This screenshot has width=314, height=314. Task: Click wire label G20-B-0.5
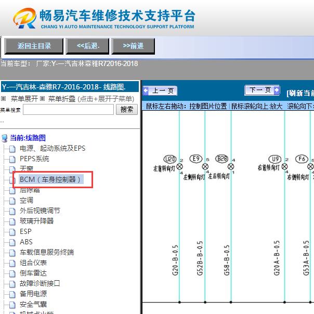click(x=175, y=260)
